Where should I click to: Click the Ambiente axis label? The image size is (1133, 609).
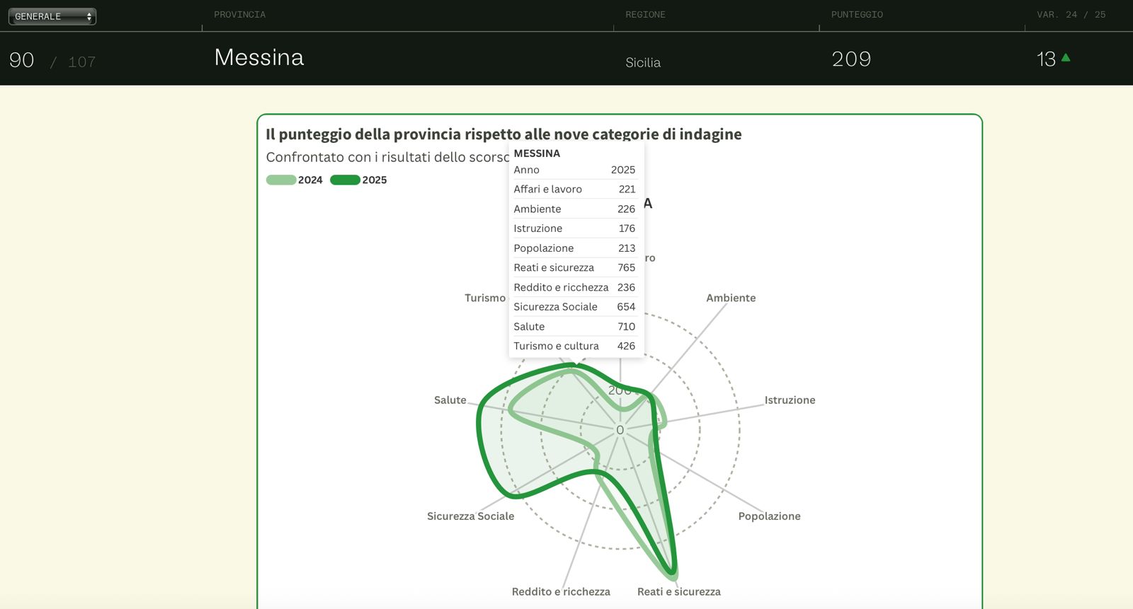pos(731,298)
